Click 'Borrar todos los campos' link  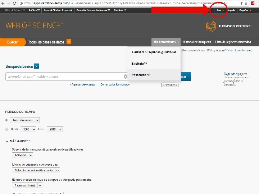click(x=115, y=84)
